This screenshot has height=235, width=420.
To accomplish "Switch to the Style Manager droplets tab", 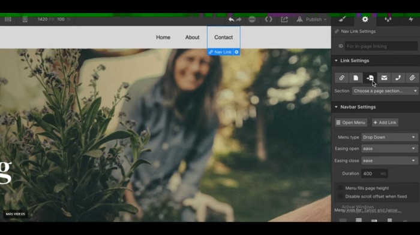I will [388, 19].
